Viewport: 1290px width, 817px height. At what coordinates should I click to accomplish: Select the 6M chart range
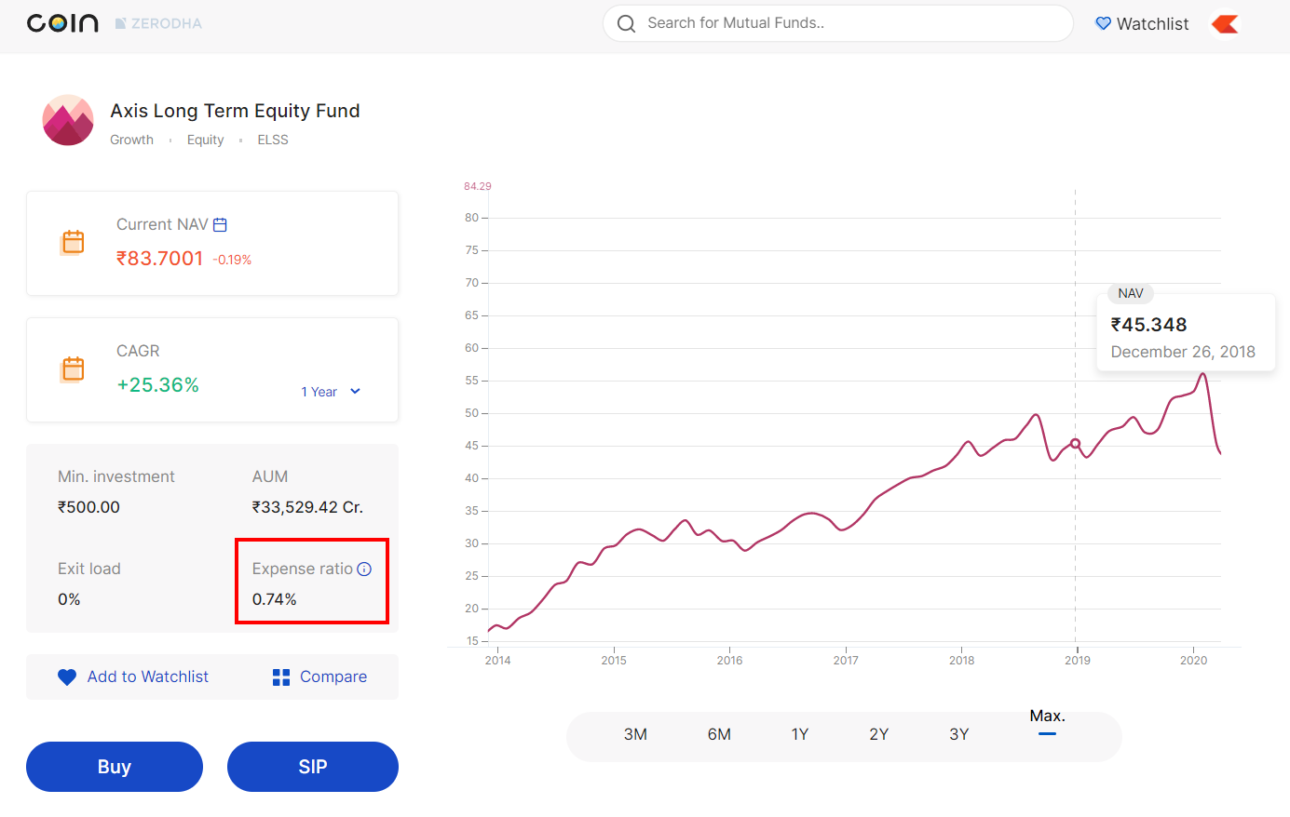click(x=719, y=734)
